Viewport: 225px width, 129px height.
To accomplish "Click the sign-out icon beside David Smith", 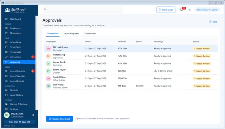I will point(33,115).
